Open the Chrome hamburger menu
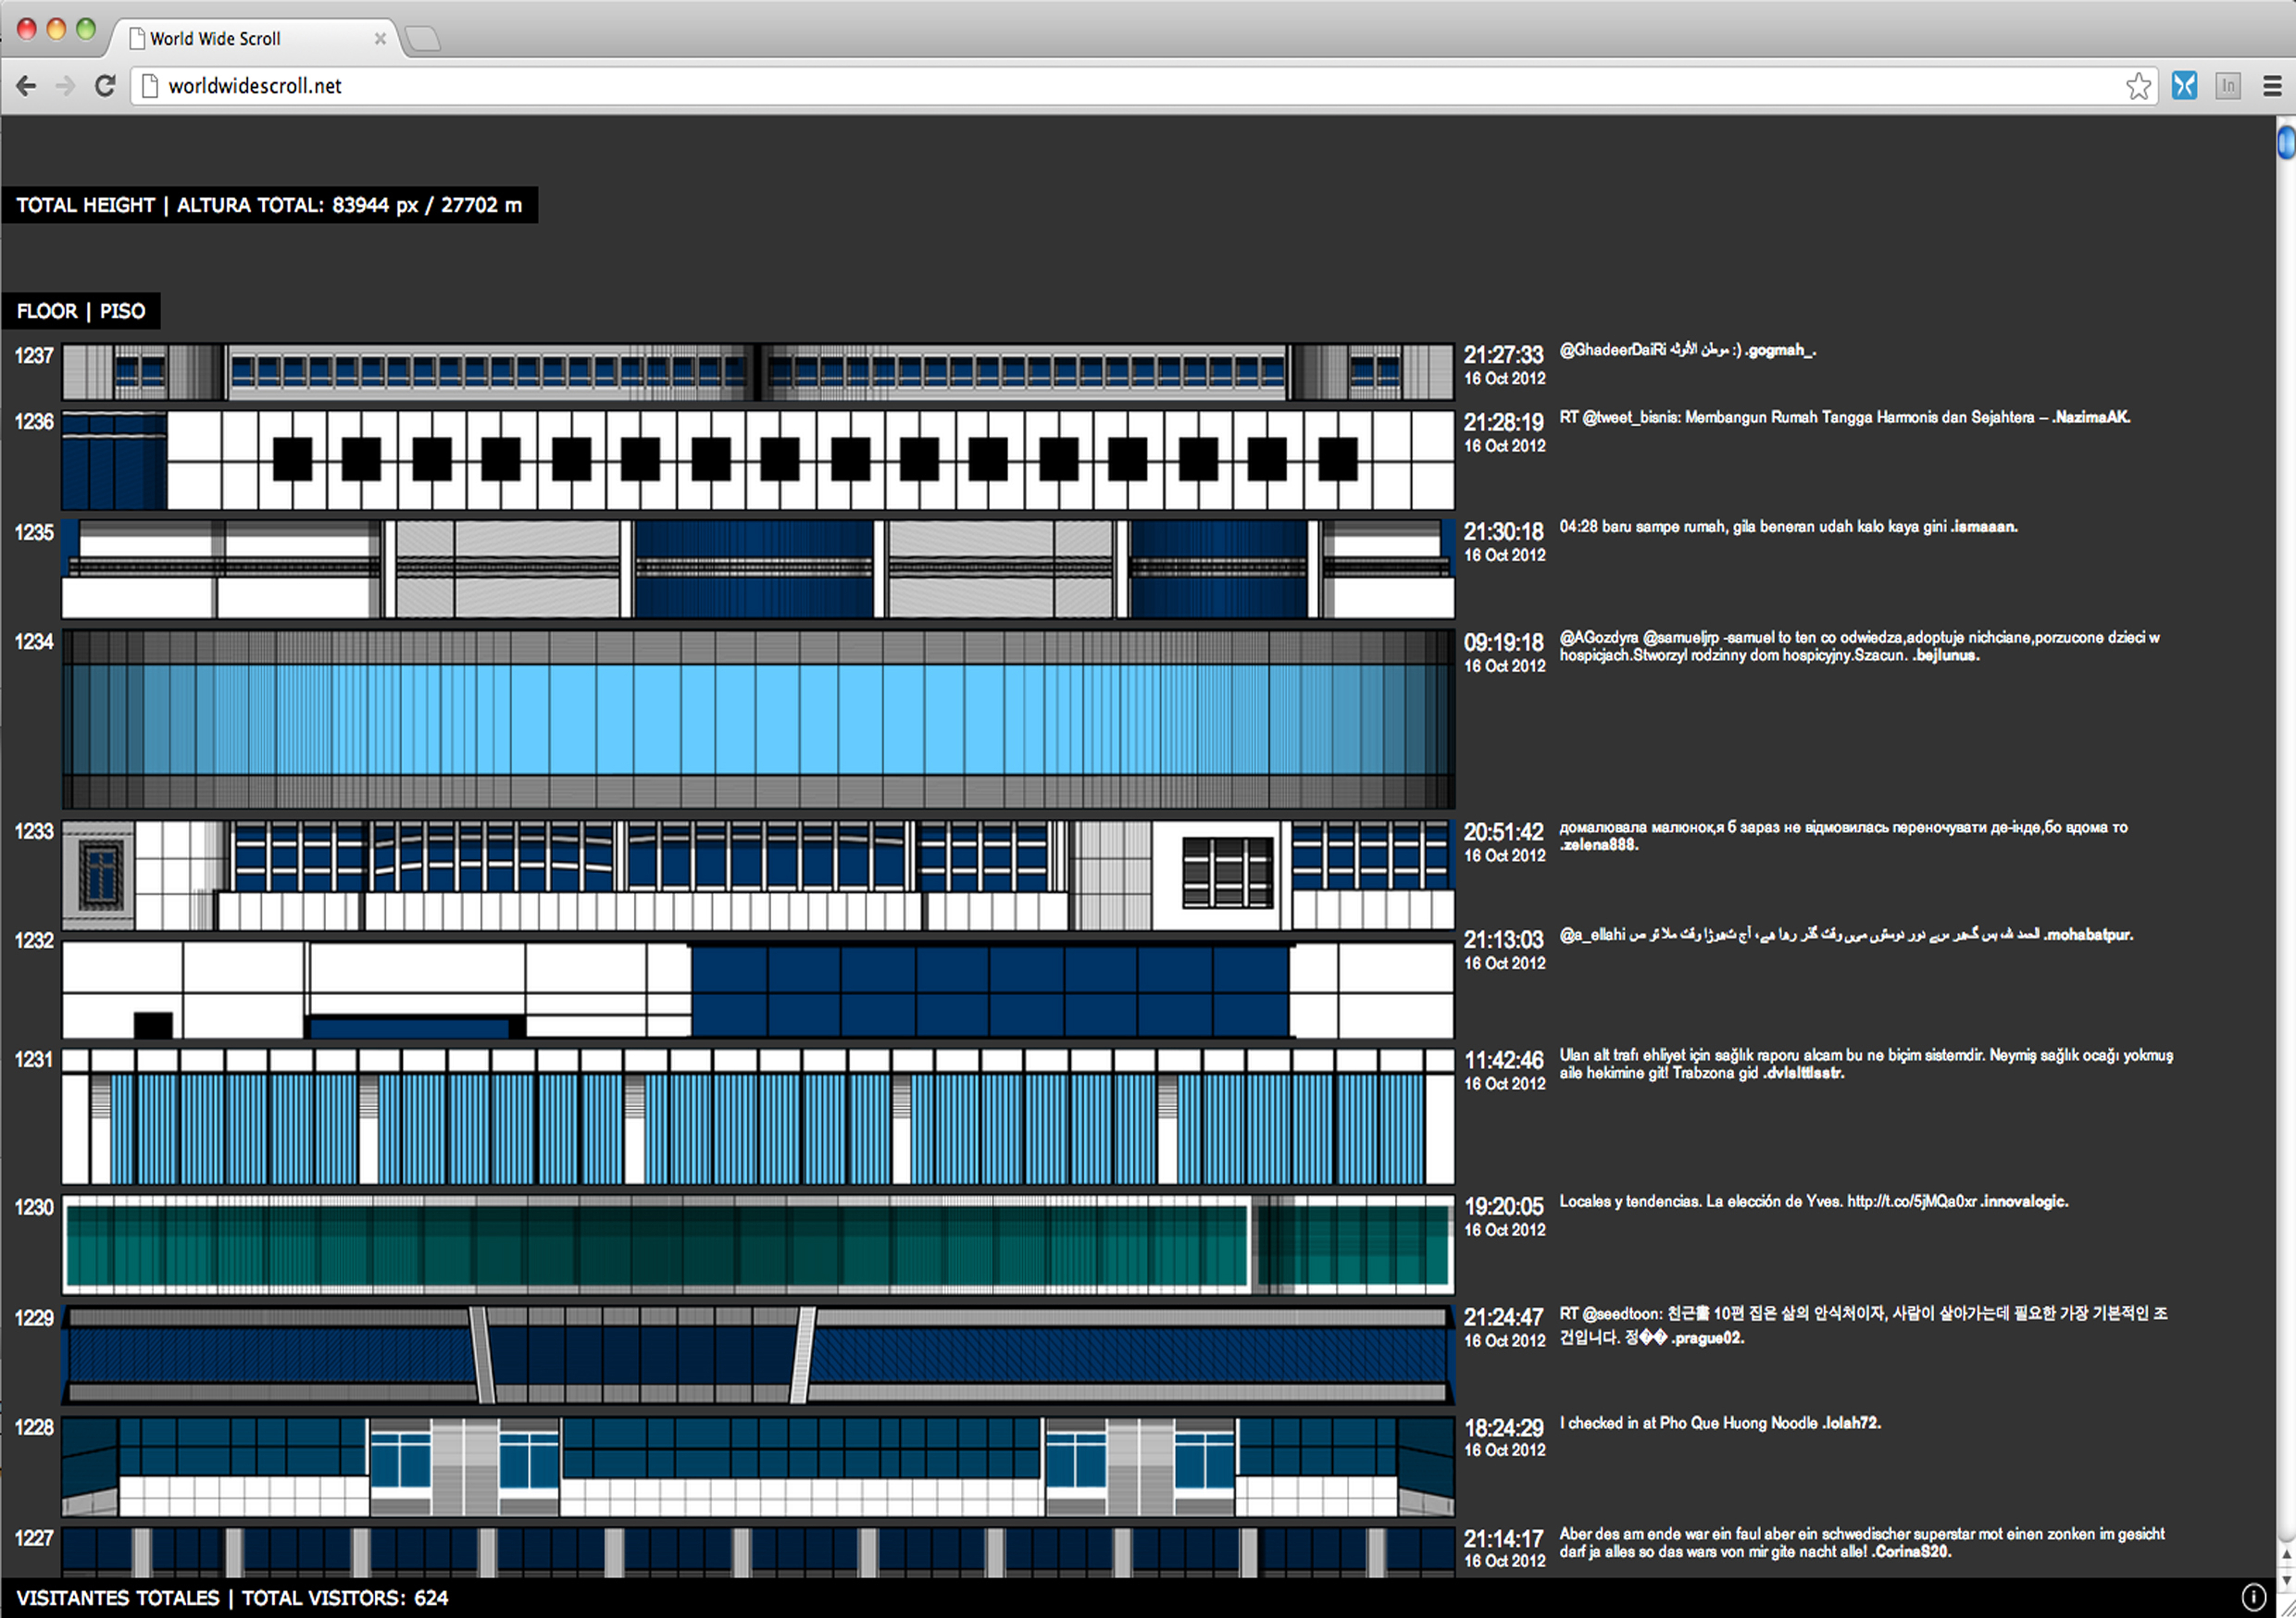 click(2272, 86)
